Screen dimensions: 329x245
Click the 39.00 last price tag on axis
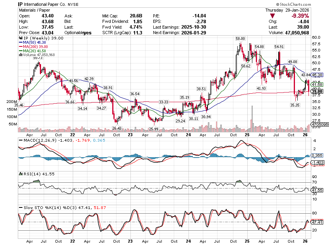317,91
